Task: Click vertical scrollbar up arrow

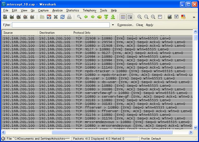Action: pyautogui.click(x=195, y=32)
